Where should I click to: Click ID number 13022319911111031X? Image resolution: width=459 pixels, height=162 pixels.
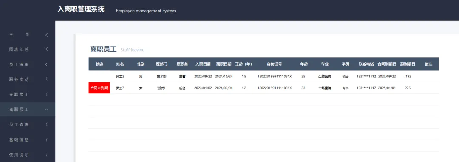point(275,88)
